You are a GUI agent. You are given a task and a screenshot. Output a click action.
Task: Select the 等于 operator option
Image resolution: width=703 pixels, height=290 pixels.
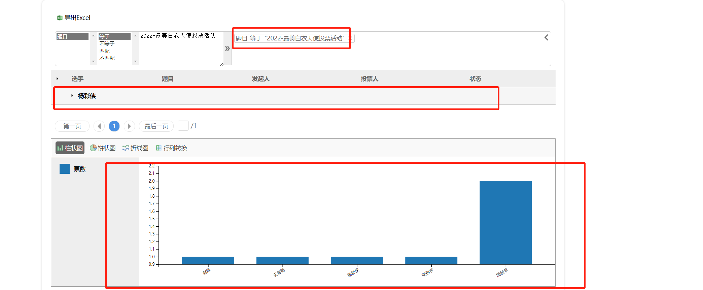pyautogui.click(x=114, y=36)
